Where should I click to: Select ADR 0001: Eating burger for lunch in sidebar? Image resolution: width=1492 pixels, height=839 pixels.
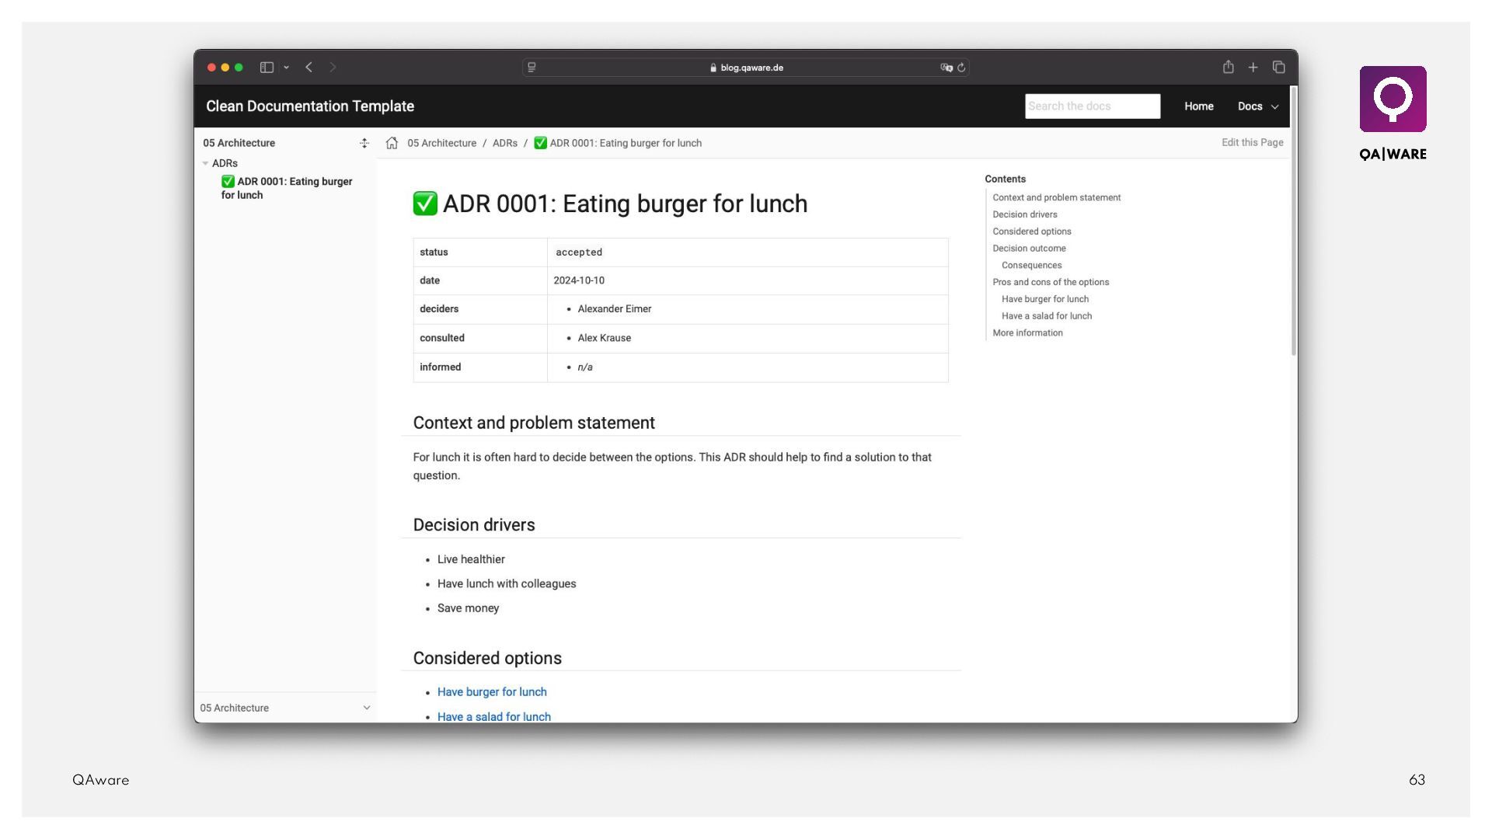287,188
